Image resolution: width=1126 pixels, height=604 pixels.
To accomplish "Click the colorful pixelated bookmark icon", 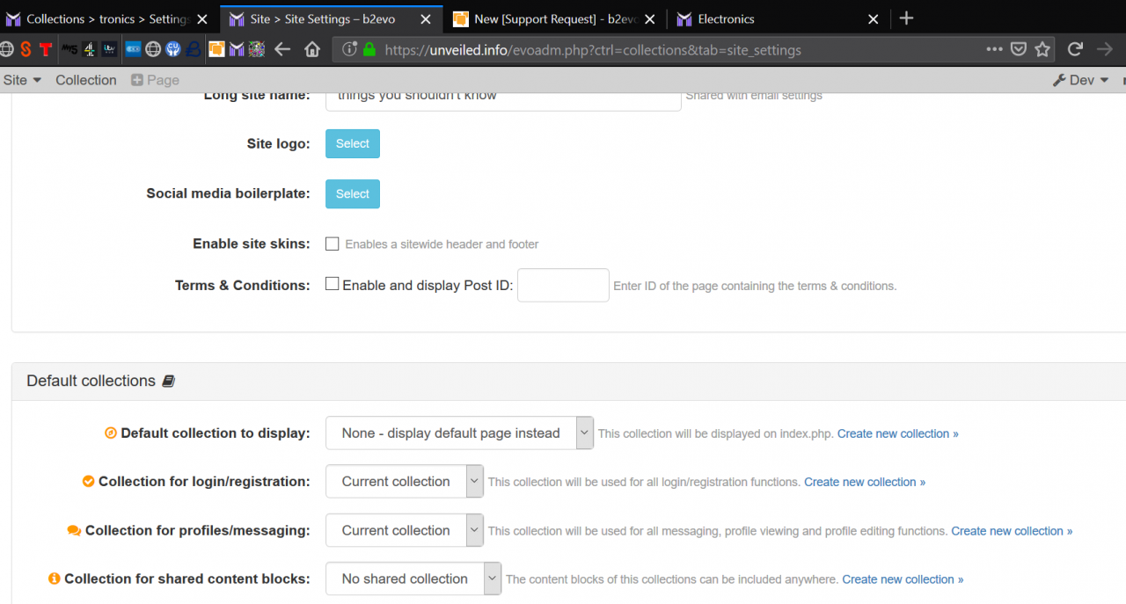I will [257, 49].
